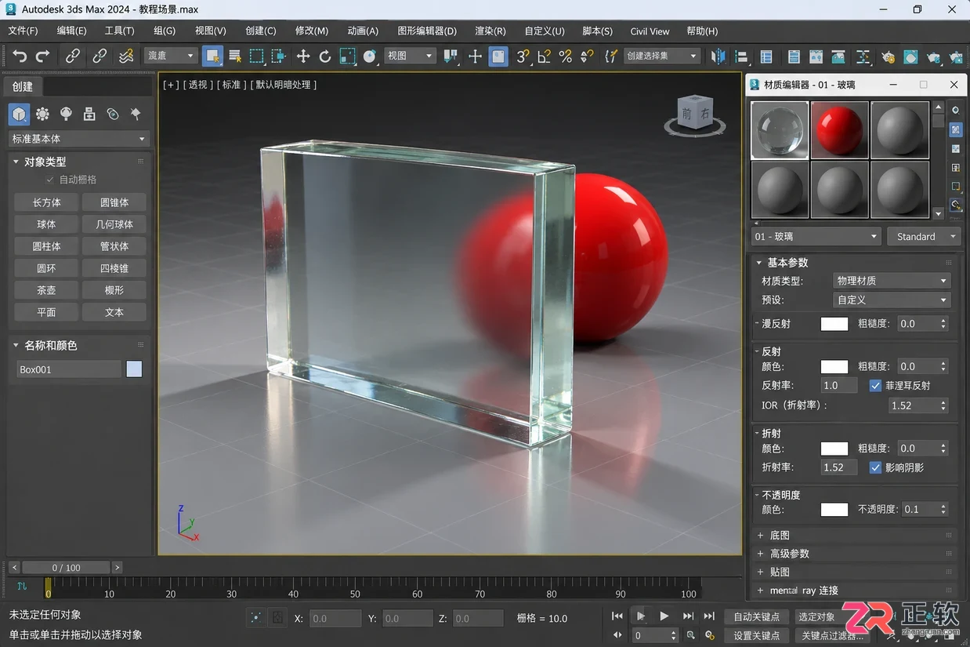Switch to the Cameras creation category
970x647 pixels.
point(89,114)
